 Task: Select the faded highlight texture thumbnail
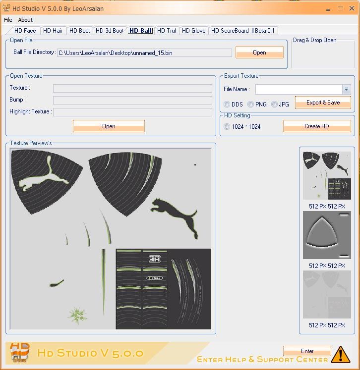[x=327, y=295]
